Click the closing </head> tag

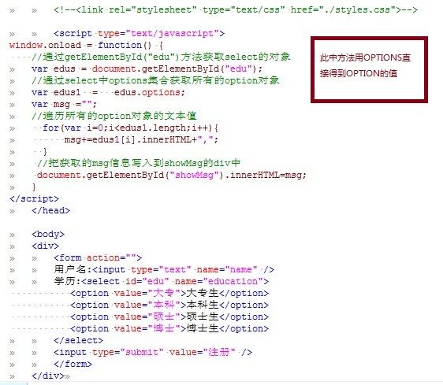pyautogui.click(x=51, y=210)
